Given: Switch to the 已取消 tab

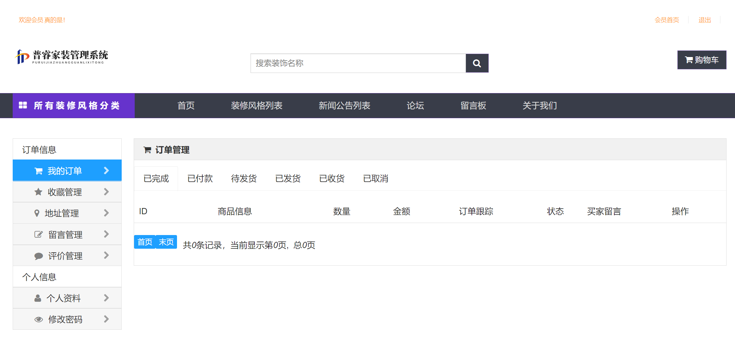Looking at the screenshot, I should point(375,178).
